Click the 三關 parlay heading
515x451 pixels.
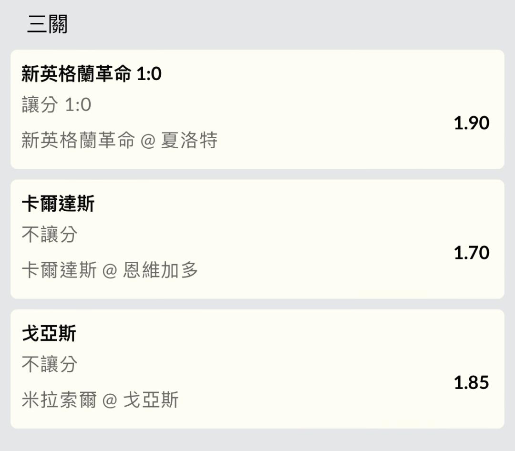[x=47, y=24]
